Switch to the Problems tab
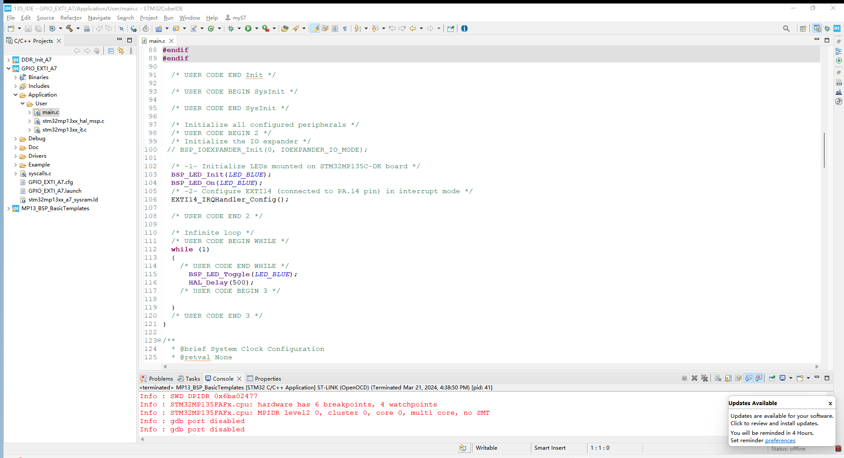The image size is (844, 458). click(160, 378)
